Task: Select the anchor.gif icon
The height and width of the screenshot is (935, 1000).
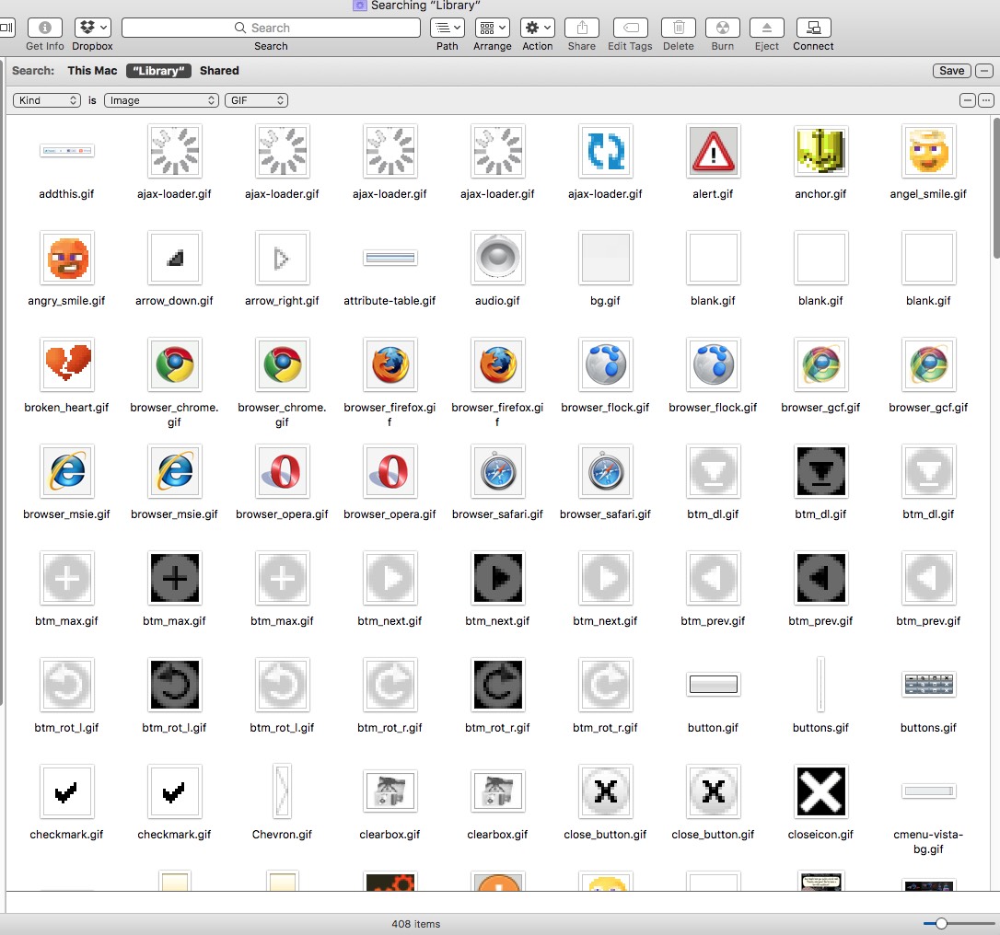Action: point(820,151)
